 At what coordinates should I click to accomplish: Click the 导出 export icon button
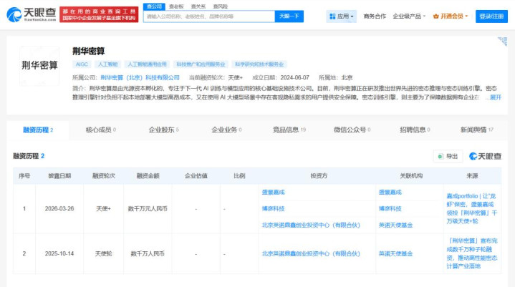448,156
